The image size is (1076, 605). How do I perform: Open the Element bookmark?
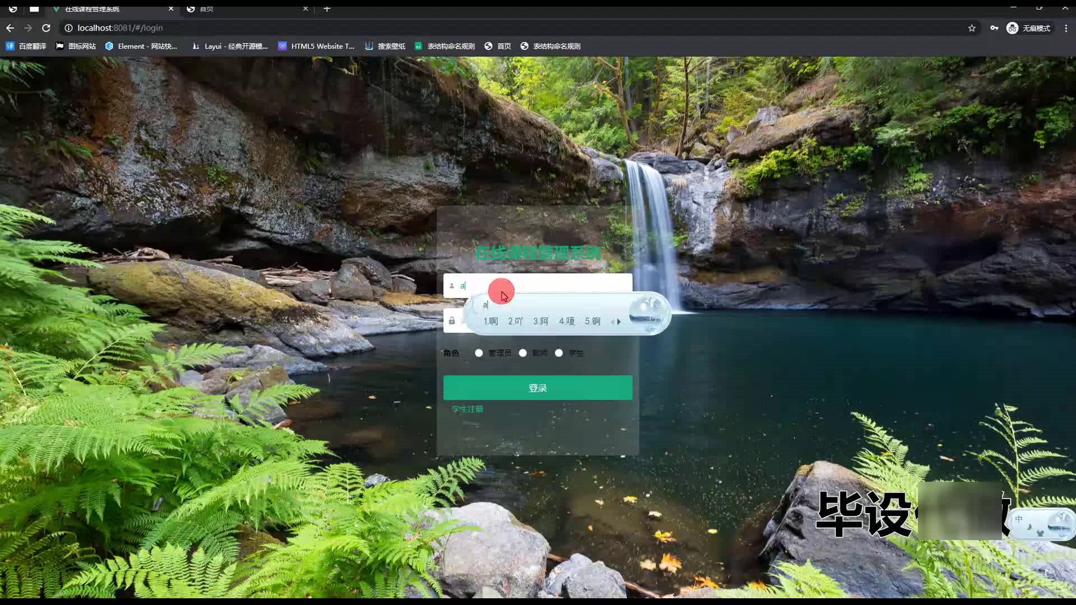(141, 46)
